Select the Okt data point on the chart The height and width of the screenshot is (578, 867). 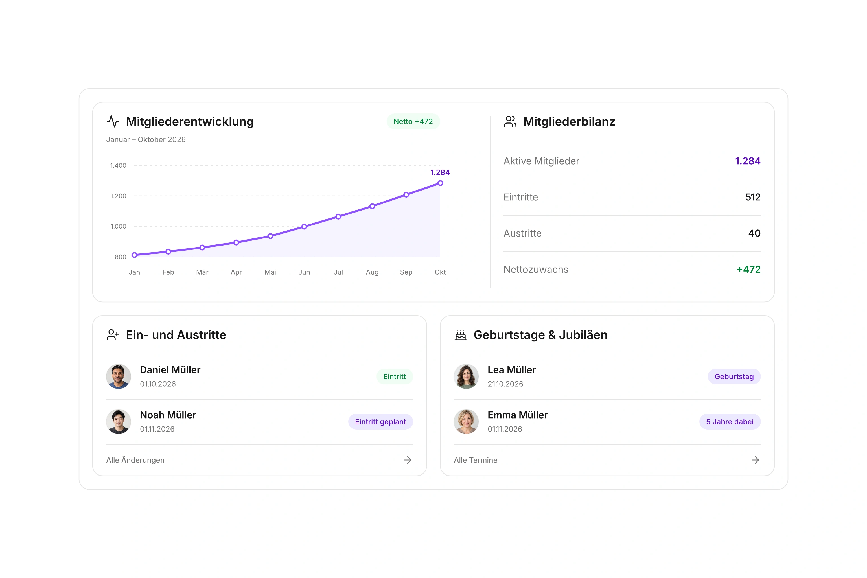[440, 183]
